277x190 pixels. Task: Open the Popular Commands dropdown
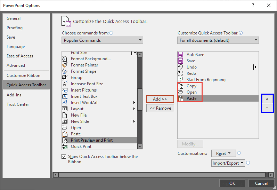point(102,40)
